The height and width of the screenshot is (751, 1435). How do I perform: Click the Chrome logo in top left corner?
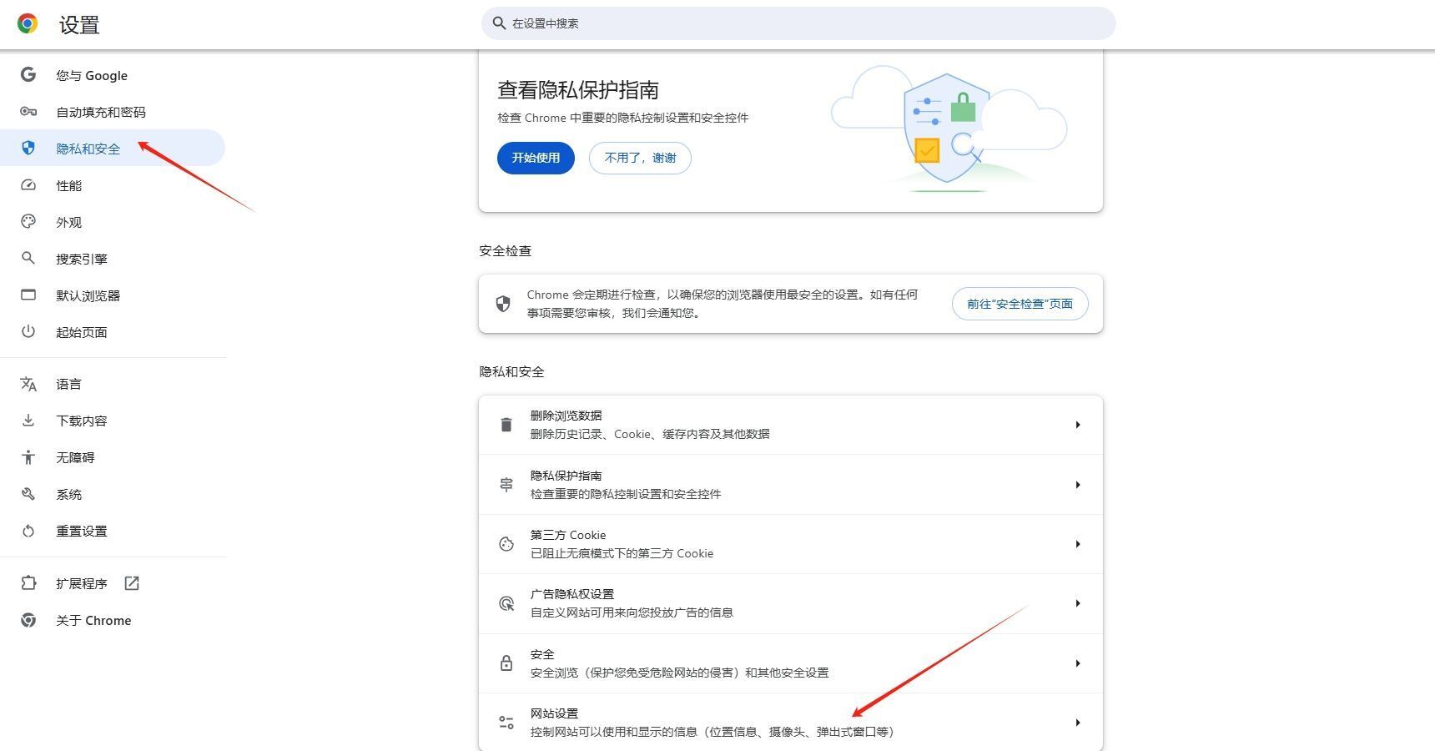click(x=26, y=24)
